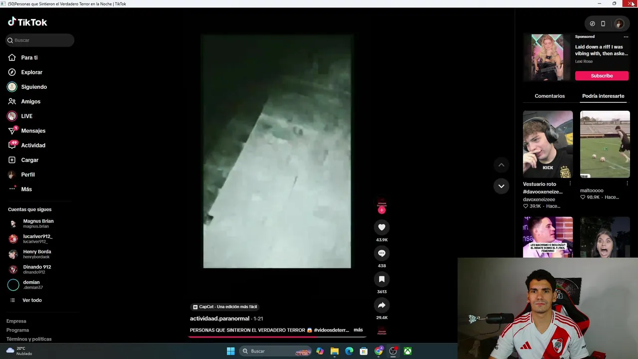Open the actividaad.paranormal profile link
Viewport: 638px width, 359px height.
[x=219, y=319]
